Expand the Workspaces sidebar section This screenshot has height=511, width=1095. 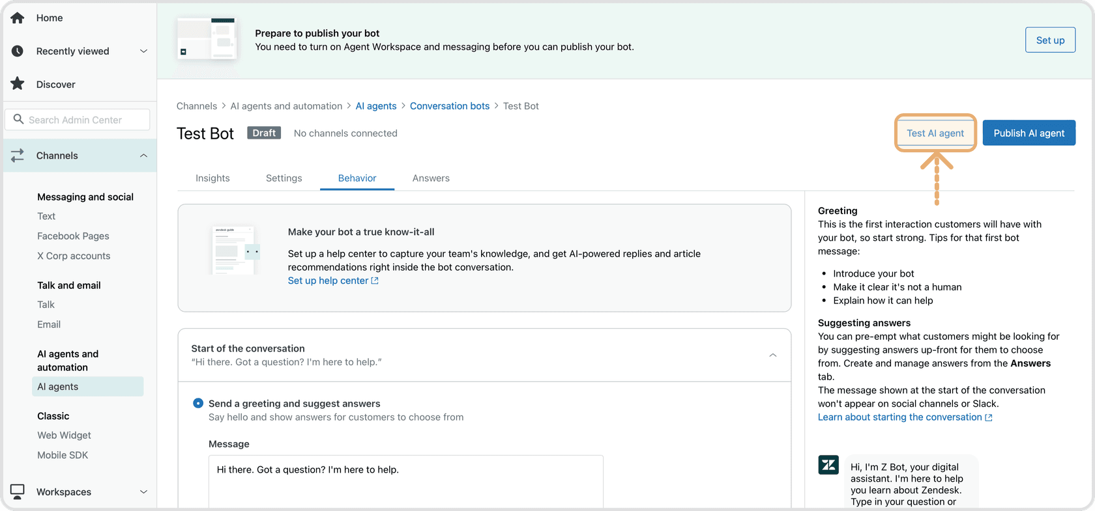point(143,491)
